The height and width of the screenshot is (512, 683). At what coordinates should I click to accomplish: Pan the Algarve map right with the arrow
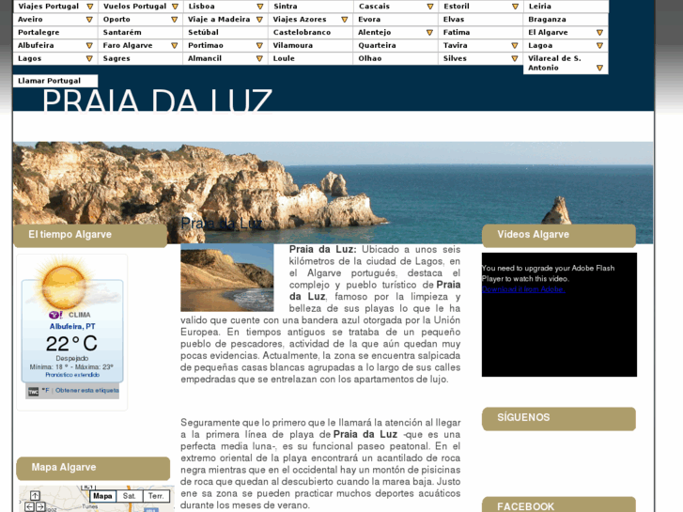(40, 506)
